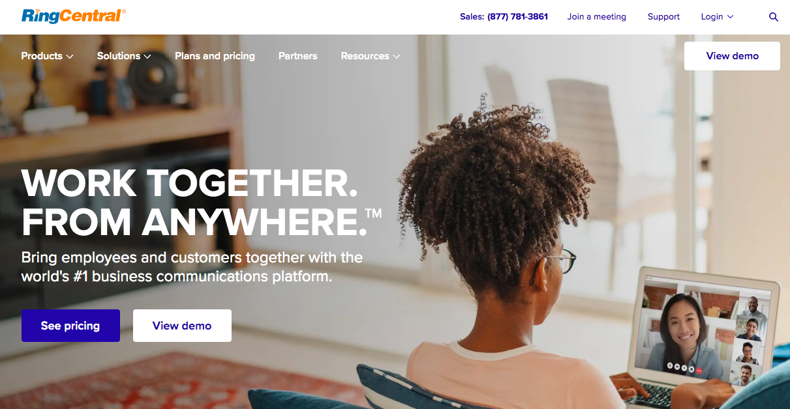Viewport: 790px width, 409px height.
Task: Expand the Solutions dropdown menu
Action: (124, 56)
